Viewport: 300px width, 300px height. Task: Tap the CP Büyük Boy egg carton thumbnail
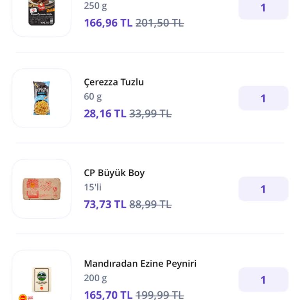point(41,189)
